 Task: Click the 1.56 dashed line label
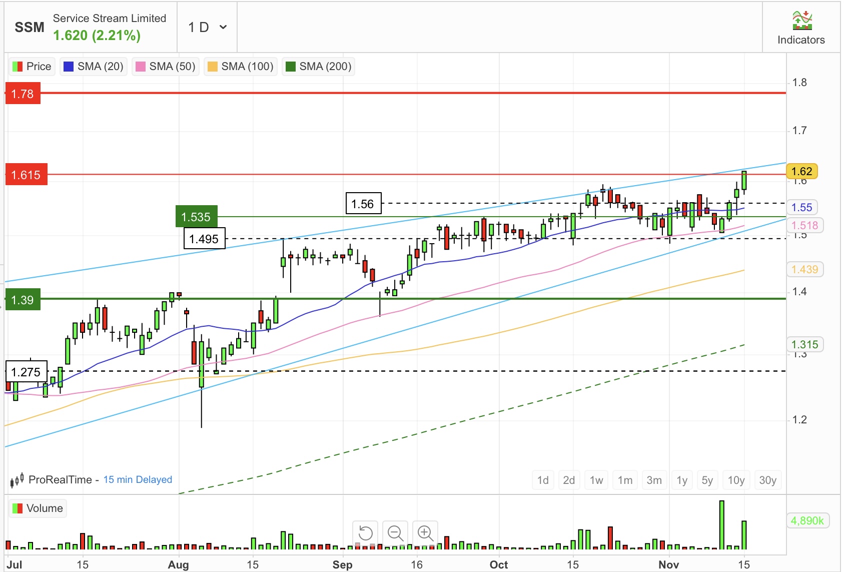pyautogui.click(x=363, y=204)
